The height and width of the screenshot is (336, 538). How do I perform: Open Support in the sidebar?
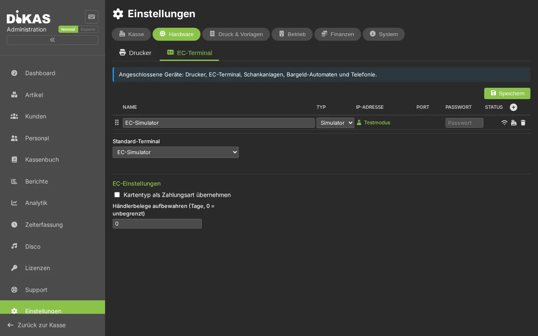53,290
